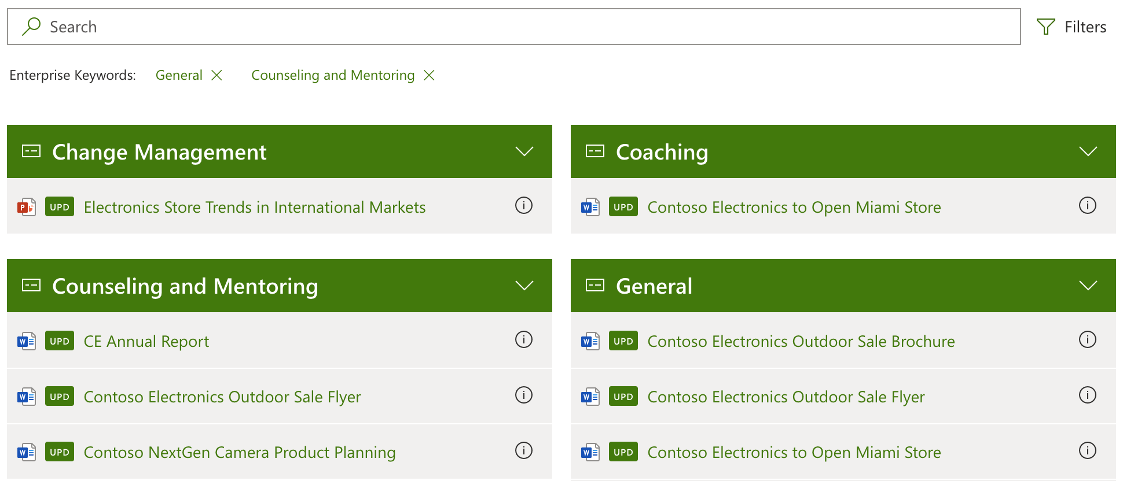Click Word icon of Miami Store in Coaching
The image size is (1123, 481).
[x=590, y=207]
